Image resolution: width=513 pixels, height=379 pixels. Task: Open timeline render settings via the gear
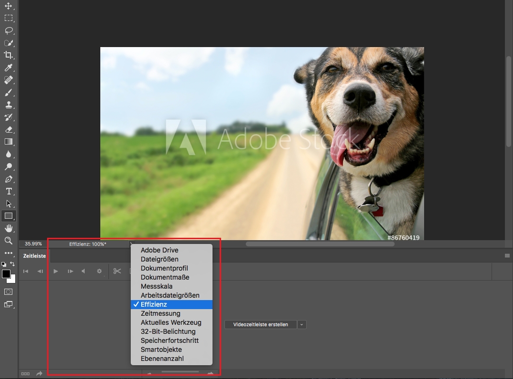pos(99,271)
